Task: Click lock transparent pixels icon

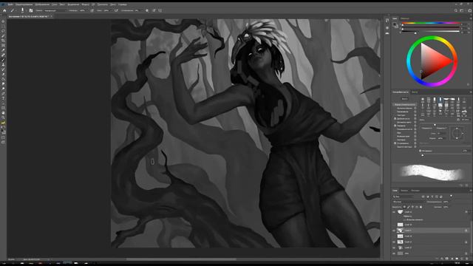Action: click(404, 207)
